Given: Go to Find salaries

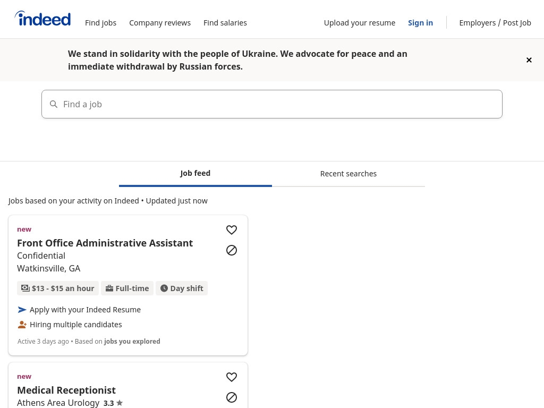Looking at the screenshot, I should (225, 23).
